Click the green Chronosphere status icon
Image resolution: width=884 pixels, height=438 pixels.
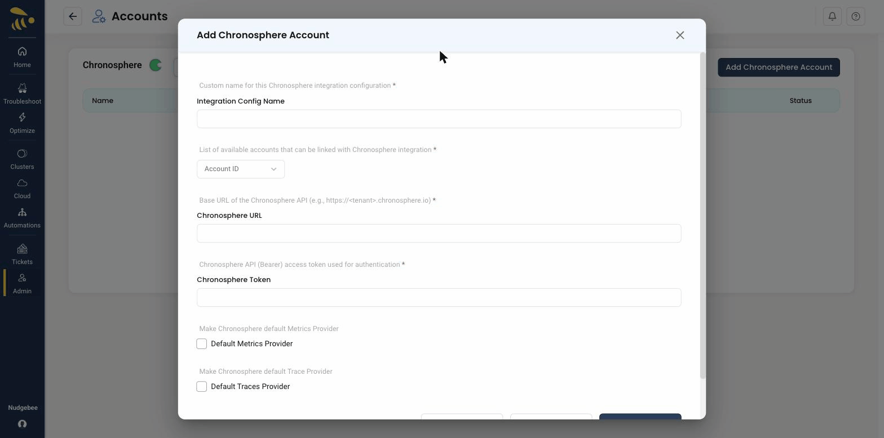[156, 65]
